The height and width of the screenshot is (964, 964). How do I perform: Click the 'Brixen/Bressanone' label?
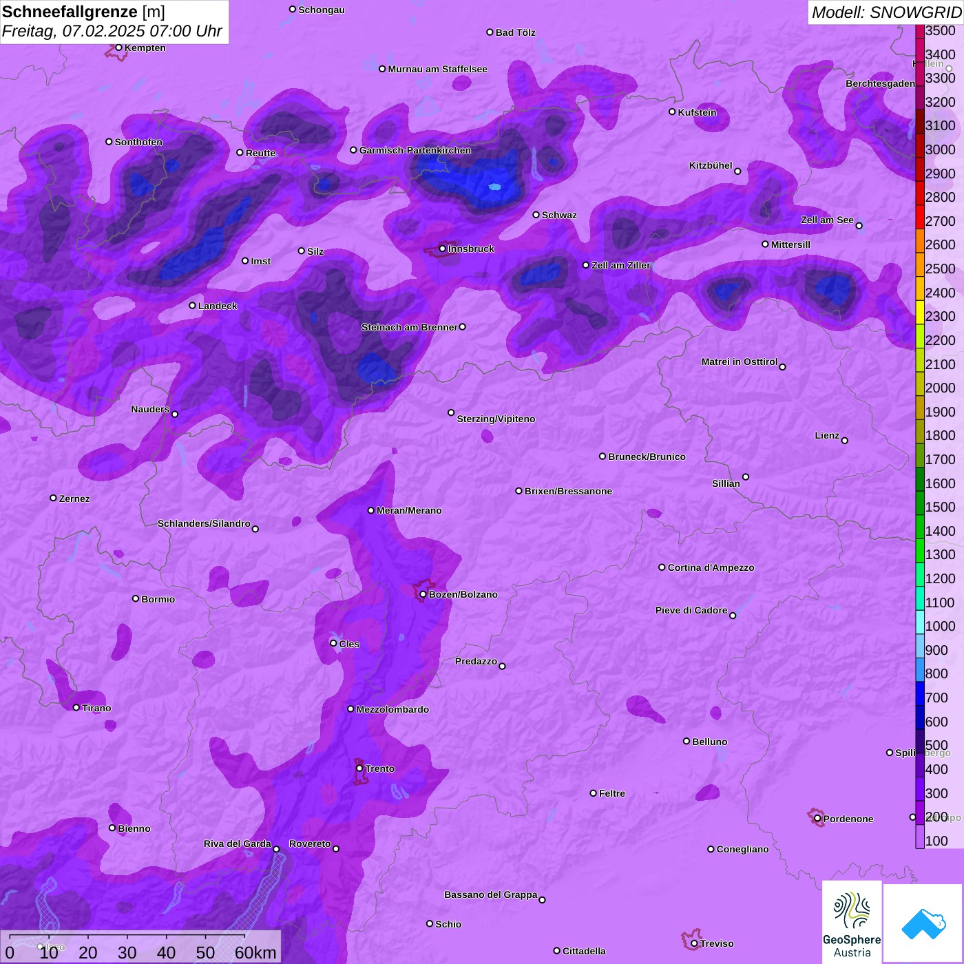pyautogui.click(x=568, y=491)
